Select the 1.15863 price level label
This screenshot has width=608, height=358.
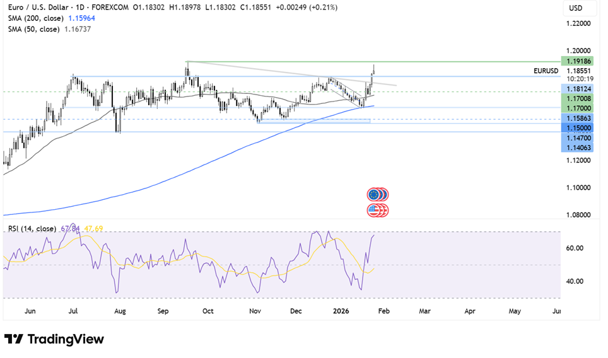click(x=578, y=118)
